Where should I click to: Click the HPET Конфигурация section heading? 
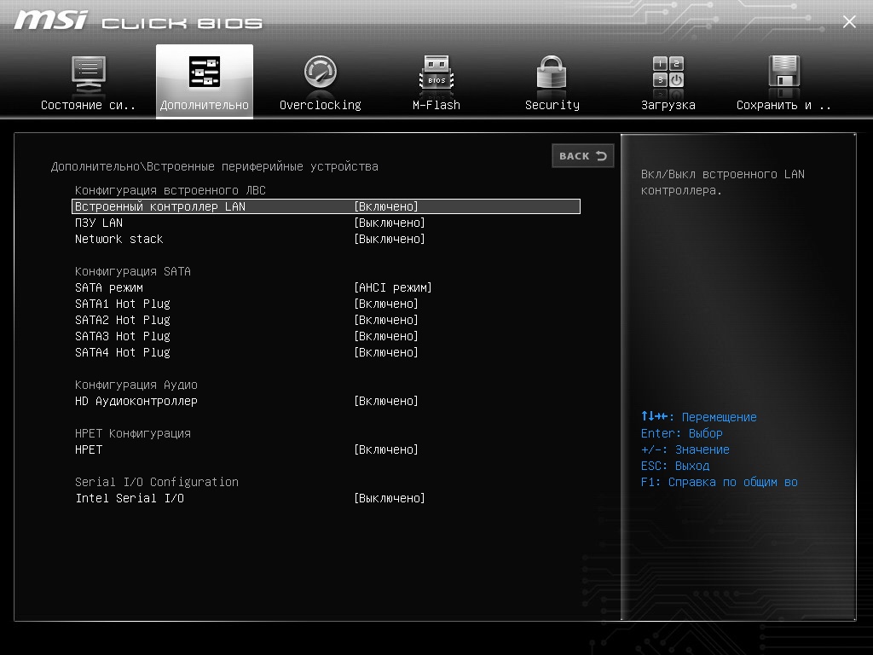point(133,433)
